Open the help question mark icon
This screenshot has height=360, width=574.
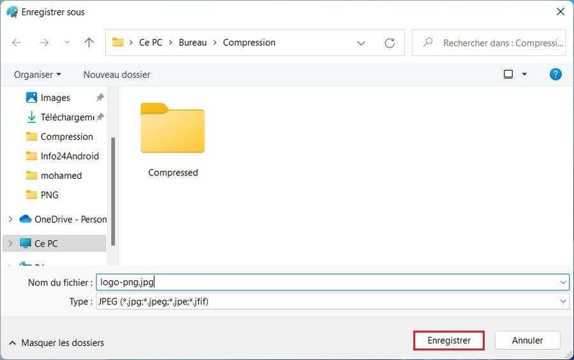coord(556,74)
